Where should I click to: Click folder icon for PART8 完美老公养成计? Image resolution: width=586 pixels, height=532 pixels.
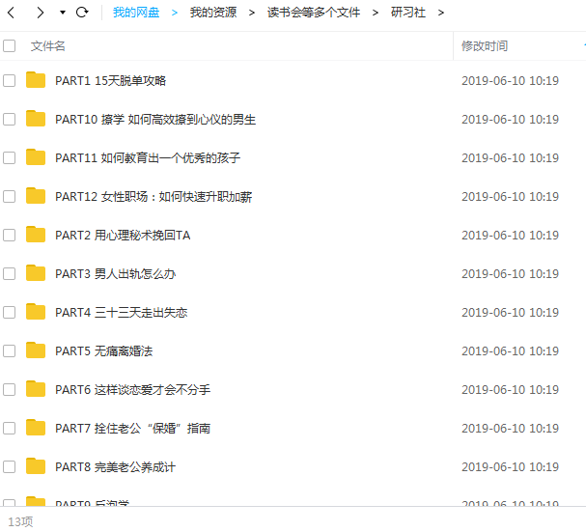[x=36, y=466]
